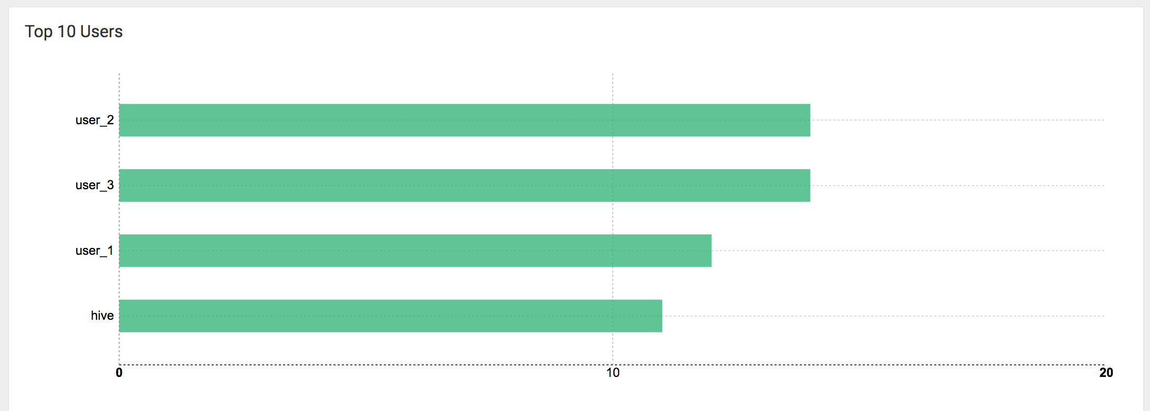1150x411 pixels.
Task: Click the 0 tick label on the x-axis
Action: 119,373
